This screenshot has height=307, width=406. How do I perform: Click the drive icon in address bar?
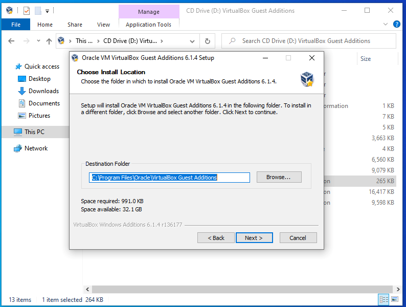tap(61, 40)
